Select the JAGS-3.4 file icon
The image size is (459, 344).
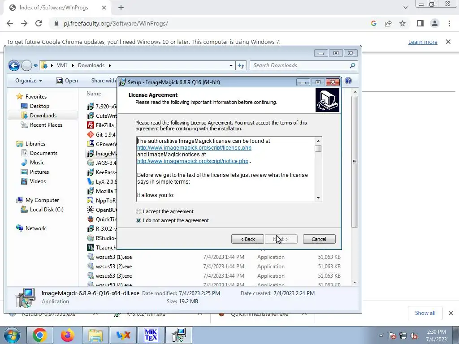click(91, 163)
